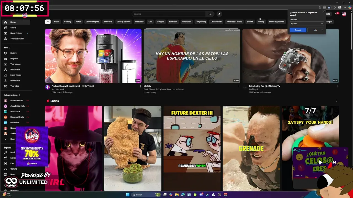353x198 pixels.
Task: Open Rima Evenstar channel
Action: (x=16, y=101)
